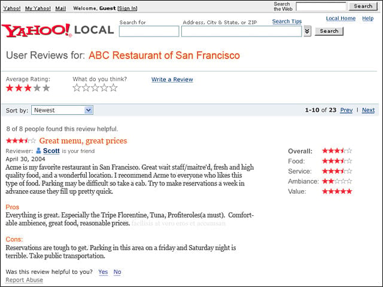Open the My Yahoo! top navigation link
The width and height of the screenshot is (383, 287).
coord(38,8)
